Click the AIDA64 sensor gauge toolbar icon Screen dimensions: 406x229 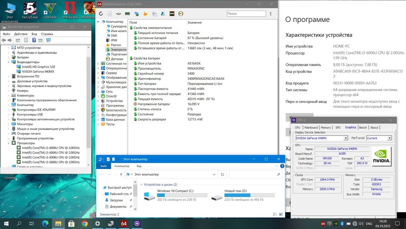(x=181, y=14)
